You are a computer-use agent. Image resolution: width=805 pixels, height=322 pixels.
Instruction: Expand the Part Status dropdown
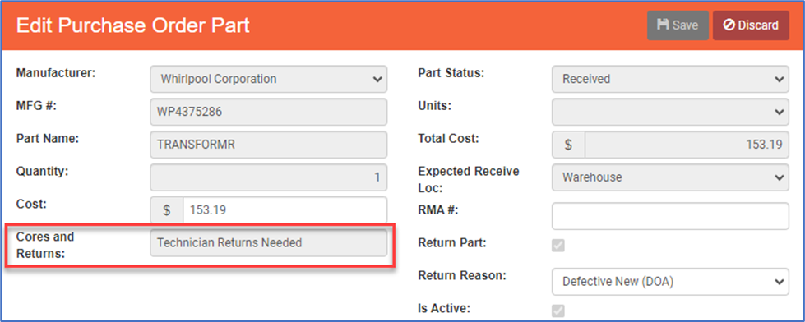(670, 79)
